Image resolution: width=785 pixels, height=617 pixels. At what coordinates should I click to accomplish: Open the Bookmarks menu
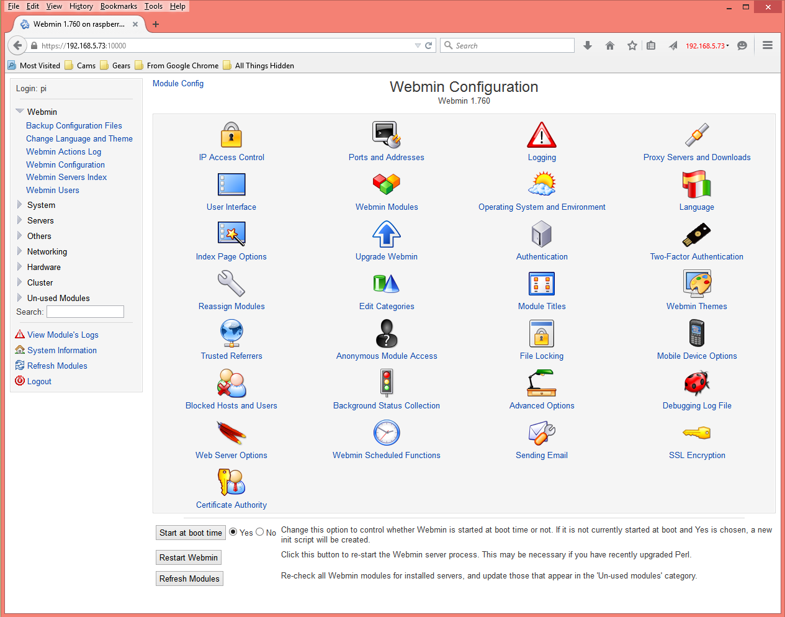click(119, 6)
